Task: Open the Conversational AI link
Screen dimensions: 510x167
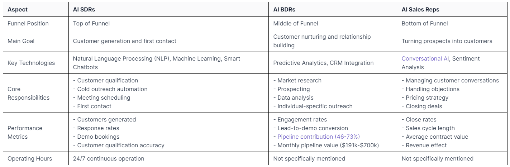Action: click(x=425, y=58)
